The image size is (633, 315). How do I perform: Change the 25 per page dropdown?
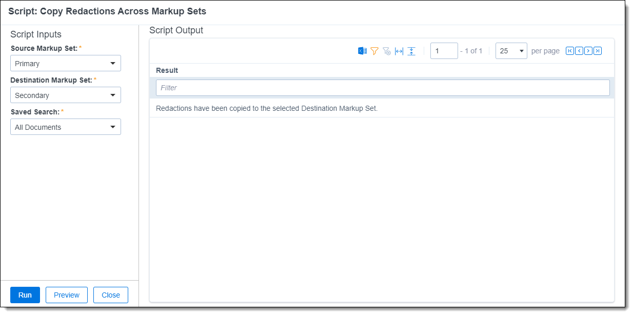coord(511,51)
